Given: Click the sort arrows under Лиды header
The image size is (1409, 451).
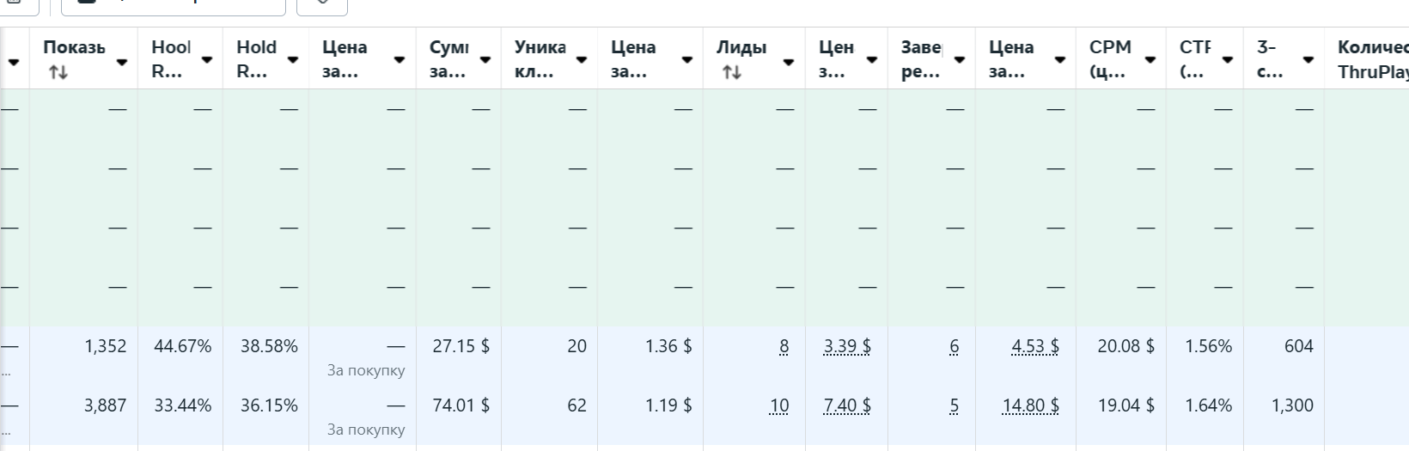Looking at the screenshot, I should tap(732, 73).
